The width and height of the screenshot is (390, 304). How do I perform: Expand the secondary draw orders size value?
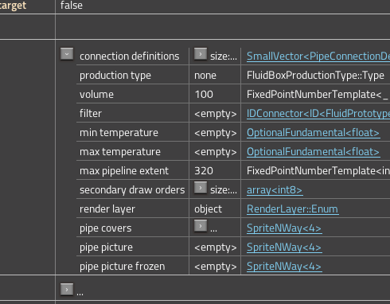(201, 188)
